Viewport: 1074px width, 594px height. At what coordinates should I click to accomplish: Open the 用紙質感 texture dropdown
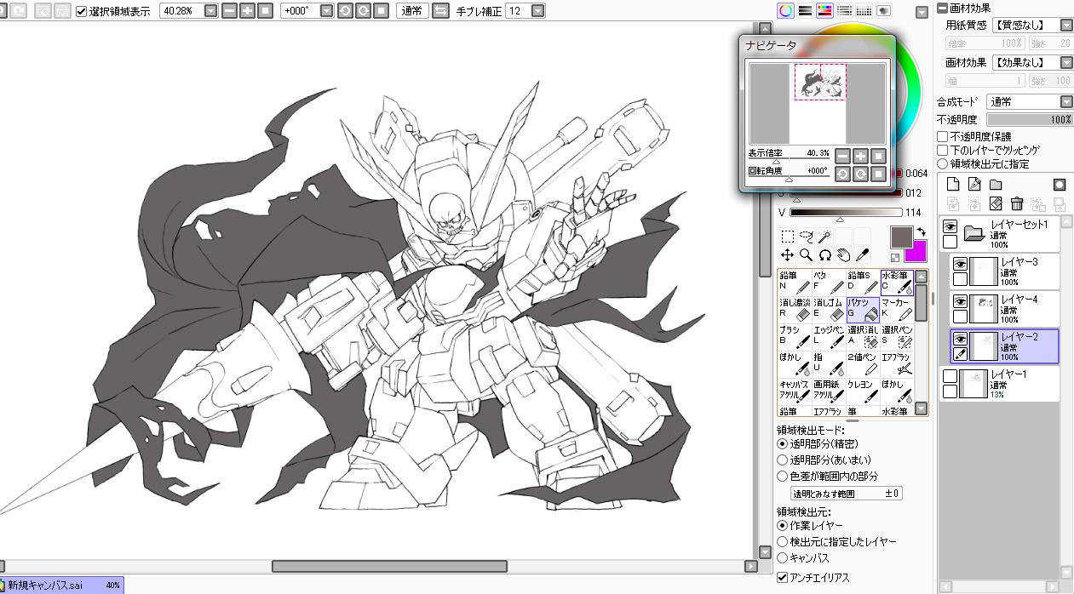[x=1066, y=26]
